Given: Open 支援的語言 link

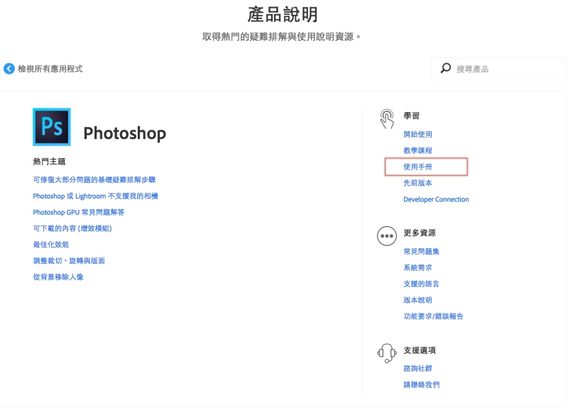Looking at the screenshot, I should coord(421,284).
